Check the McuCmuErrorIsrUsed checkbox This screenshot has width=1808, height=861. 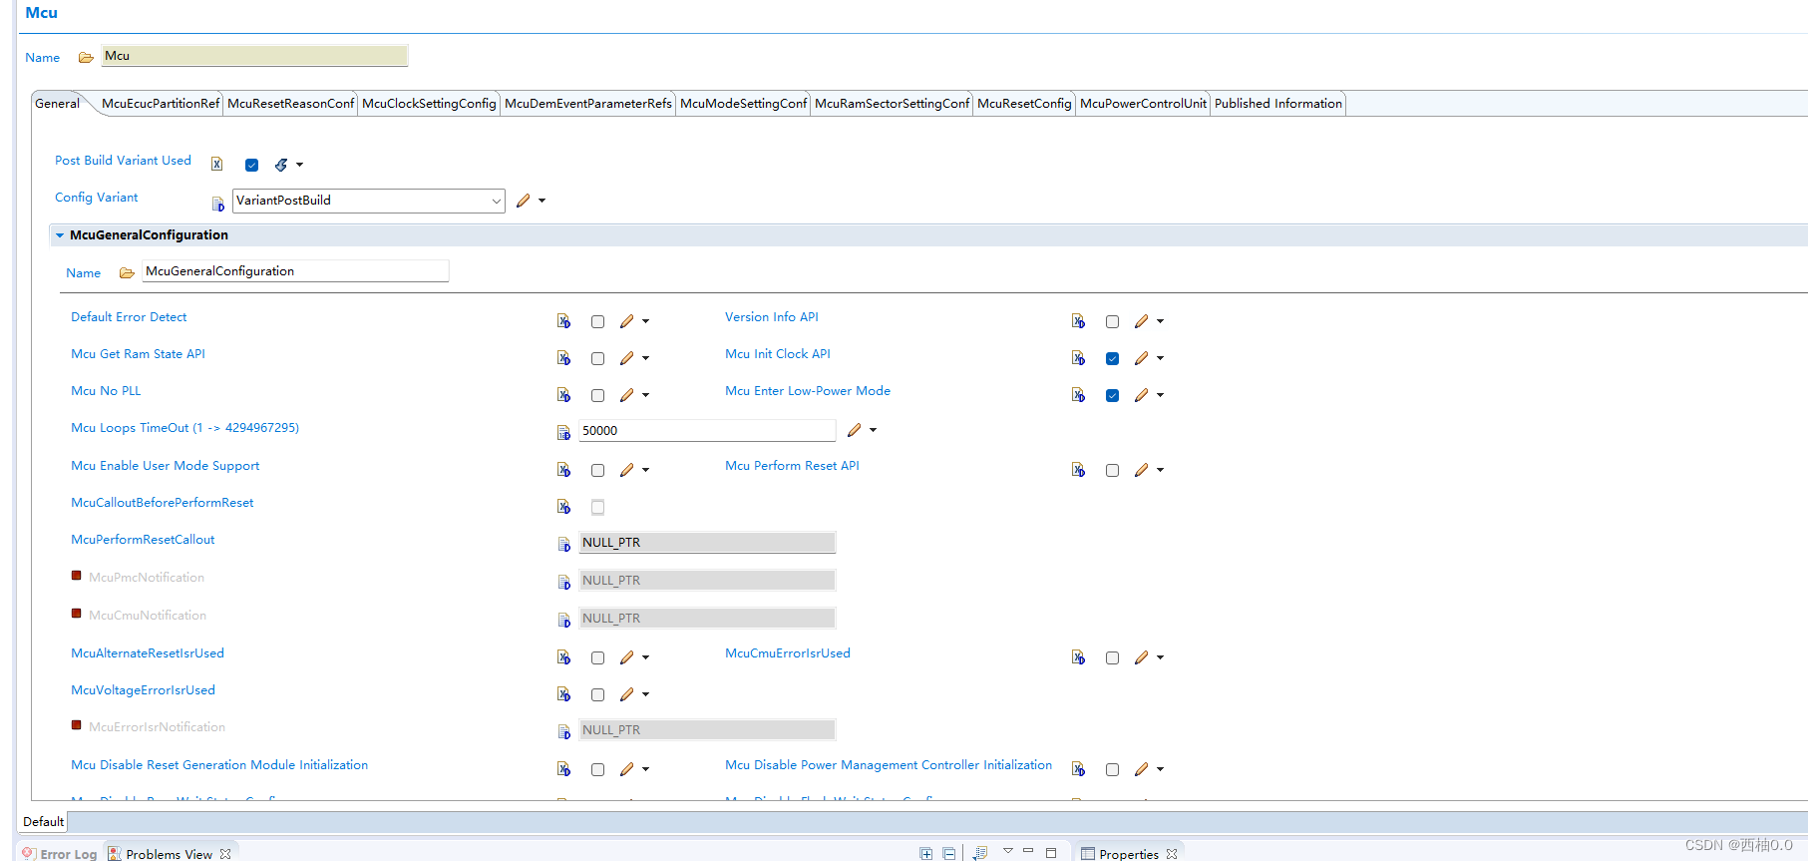(x=1112, y=657)
